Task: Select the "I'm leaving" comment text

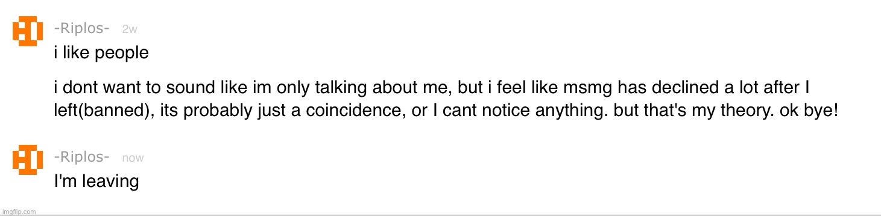Action: 96,180
